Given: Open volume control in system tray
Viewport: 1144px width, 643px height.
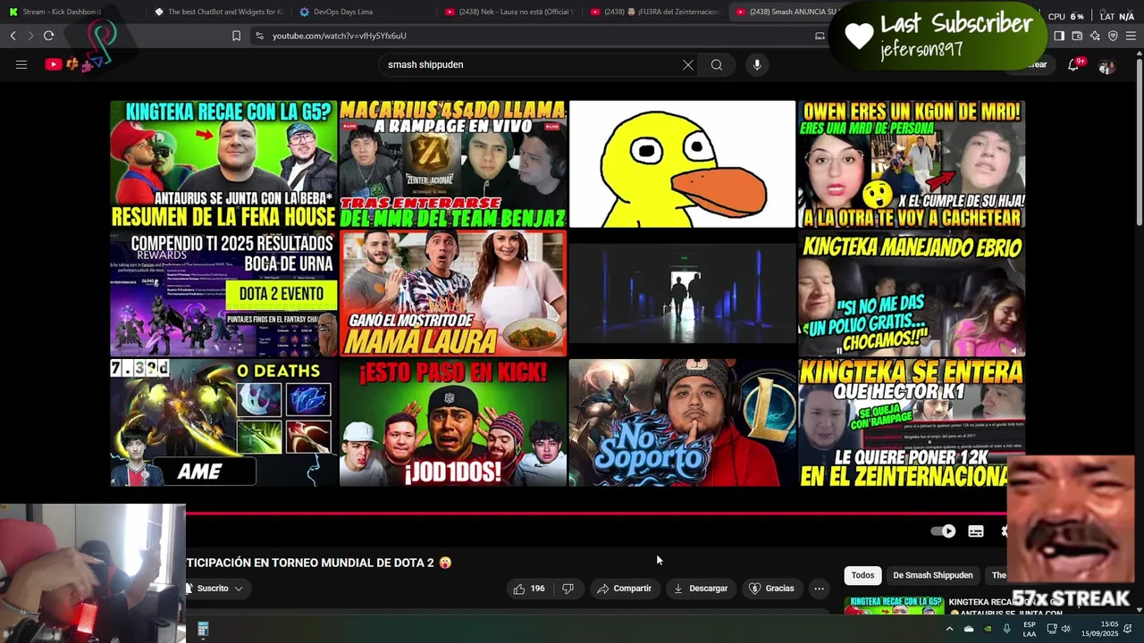Looking at the screenshot, I should 1065,630.
